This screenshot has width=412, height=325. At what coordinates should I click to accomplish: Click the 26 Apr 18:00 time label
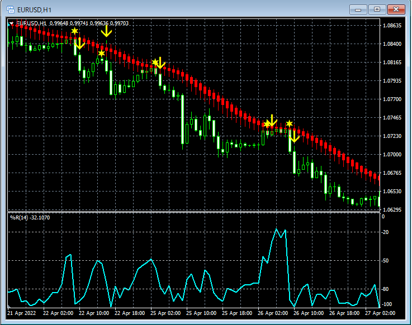[344, 313]
